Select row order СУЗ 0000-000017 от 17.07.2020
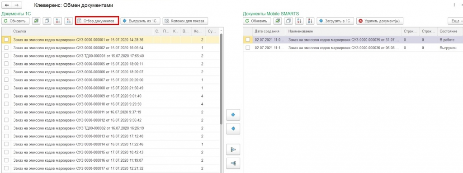The image size is (463, 173). point(111,168)
